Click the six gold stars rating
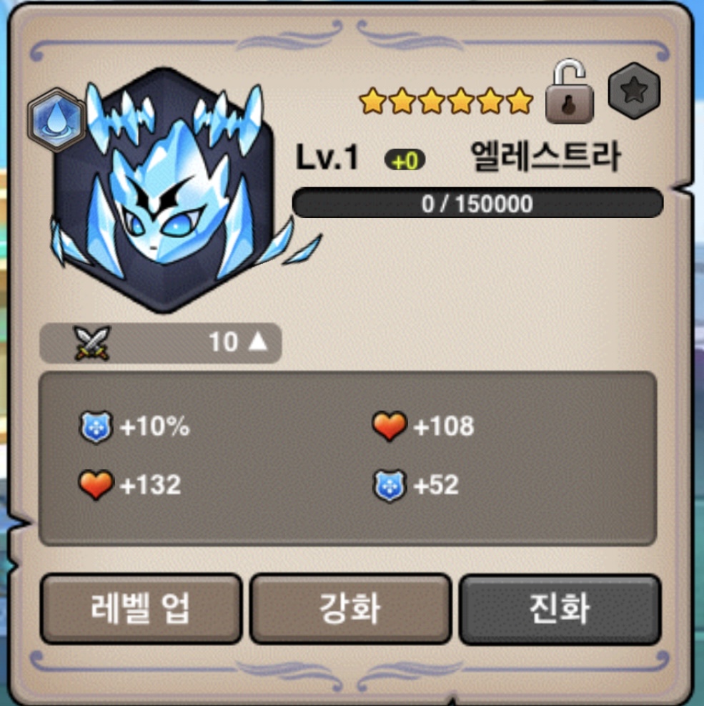 tap(446, 100)
